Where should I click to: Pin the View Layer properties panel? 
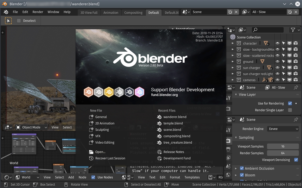coord(296,87)
